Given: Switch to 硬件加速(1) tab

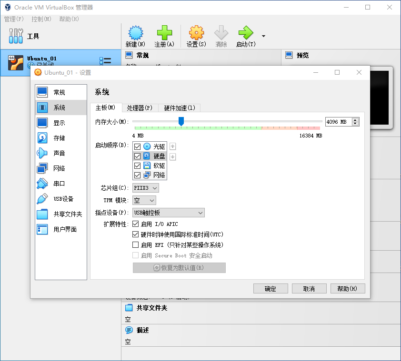Looking at the screenshot, I should click(180, 108).
